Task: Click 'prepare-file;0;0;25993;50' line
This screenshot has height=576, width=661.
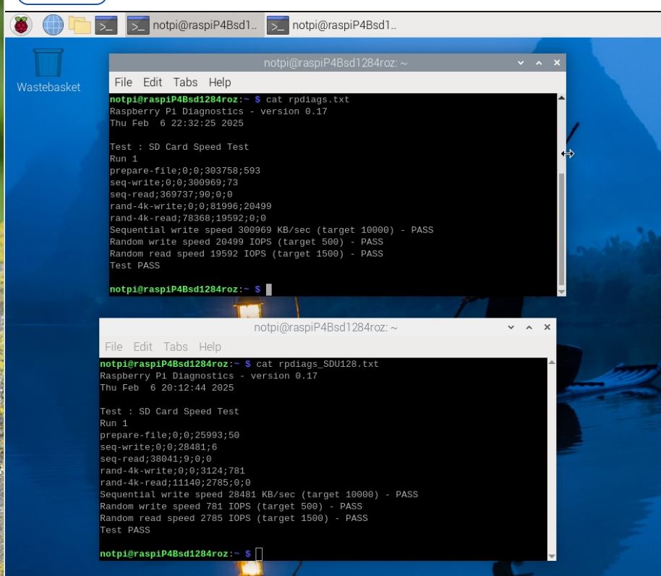Action: pyautogui.click(x=169, y=435)
